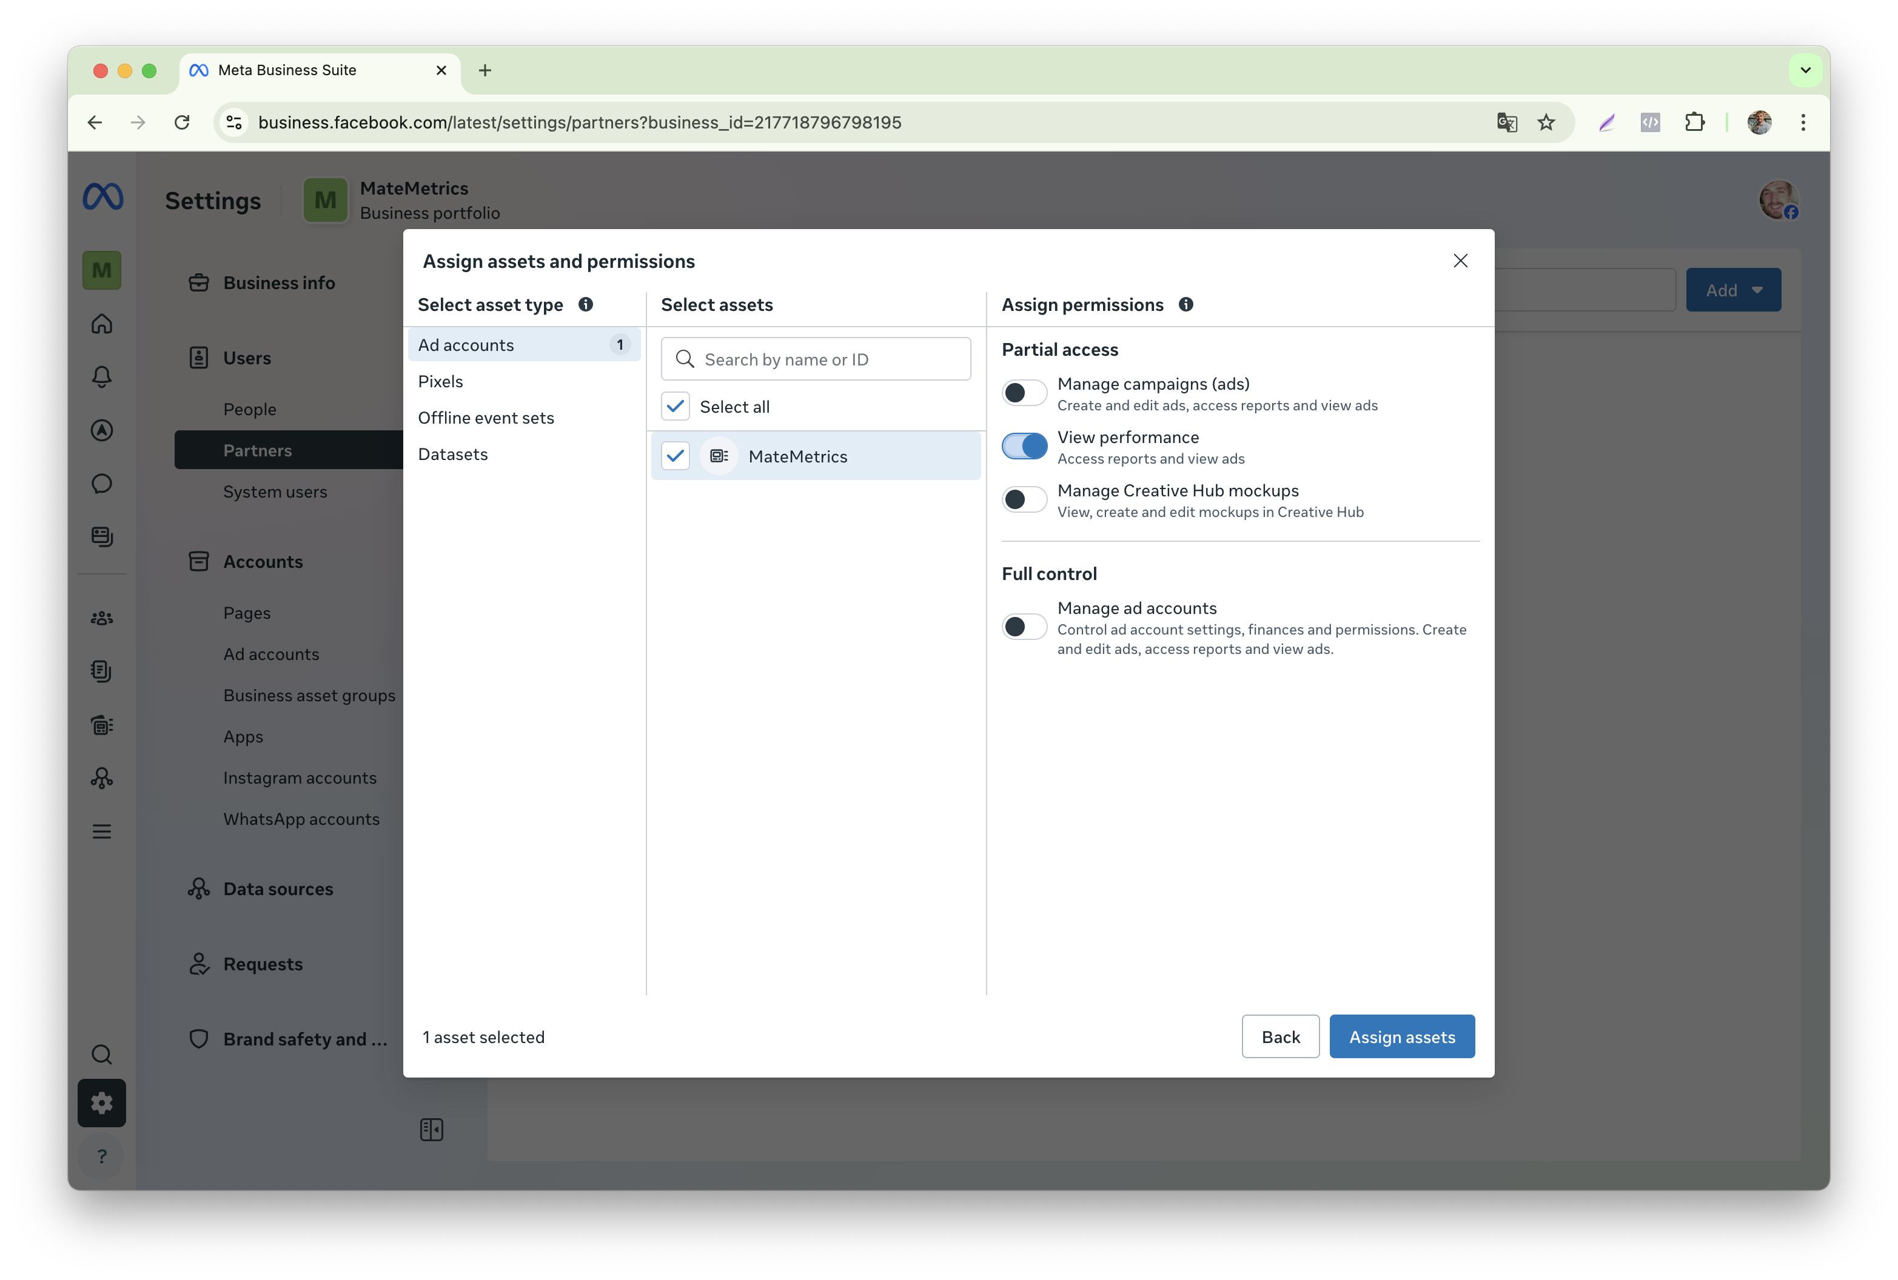Open Instagram accounts link
1898x1280 pixels.
click(300, 778)
